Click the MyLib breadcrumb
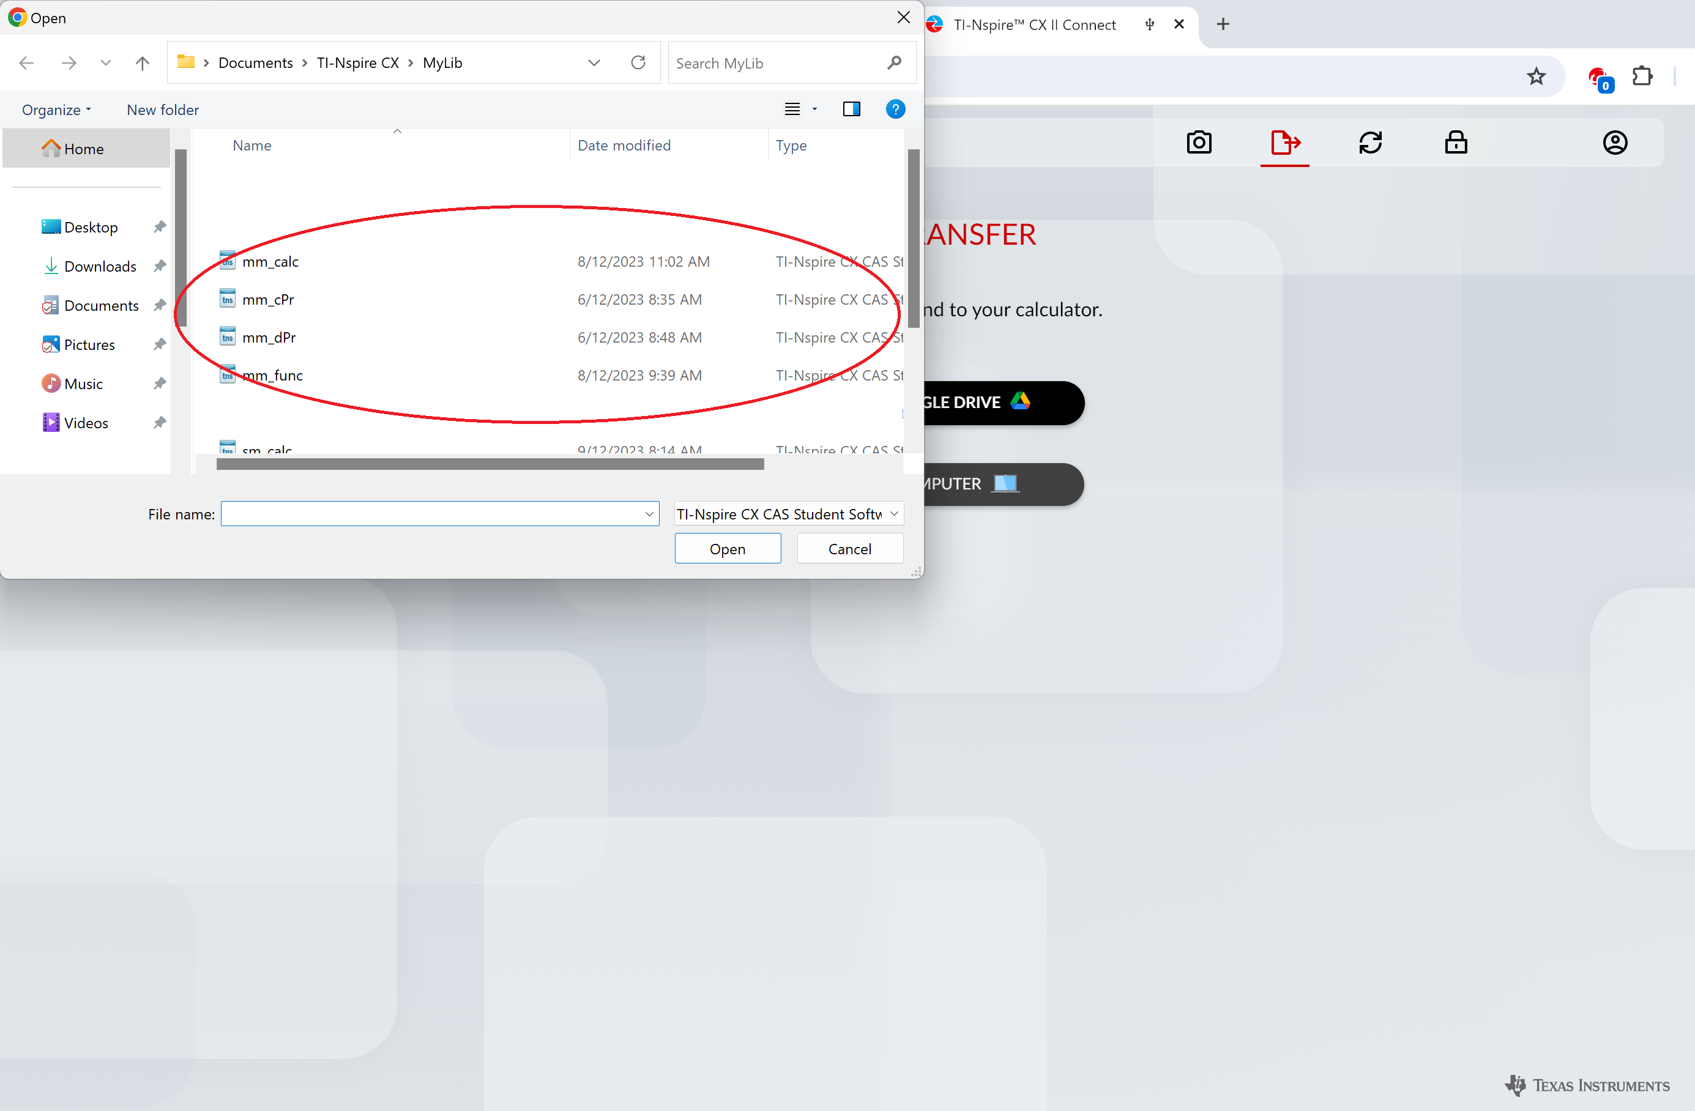Screen dimensions: 1695x1111 pos(442,62)
